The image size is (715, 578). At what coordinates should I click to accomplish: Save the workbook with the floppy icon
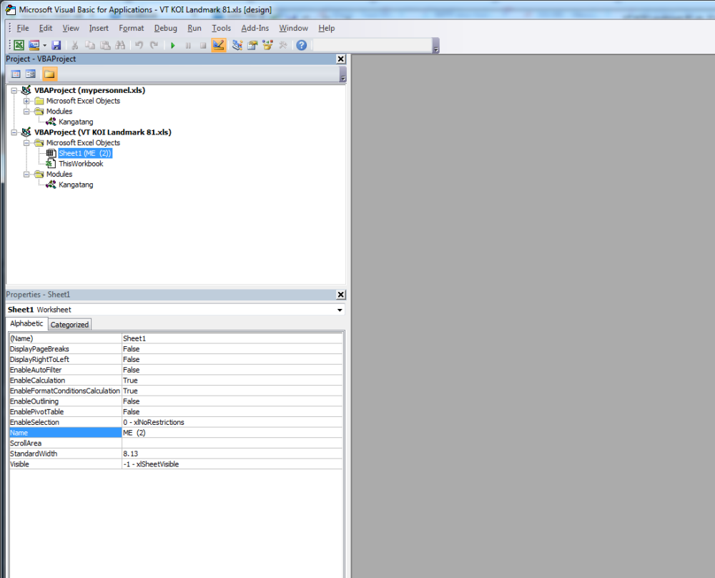click(x=56, y=45)
